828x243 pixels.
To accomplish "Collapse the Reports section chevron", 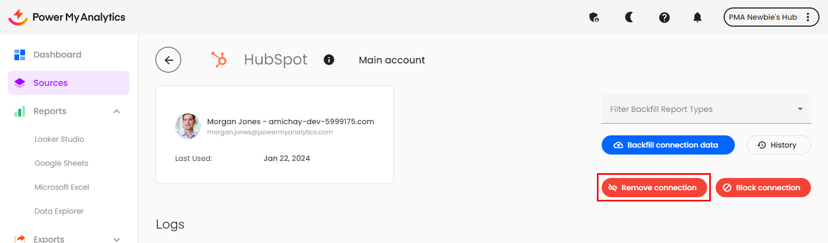I will tap(117, 111).
